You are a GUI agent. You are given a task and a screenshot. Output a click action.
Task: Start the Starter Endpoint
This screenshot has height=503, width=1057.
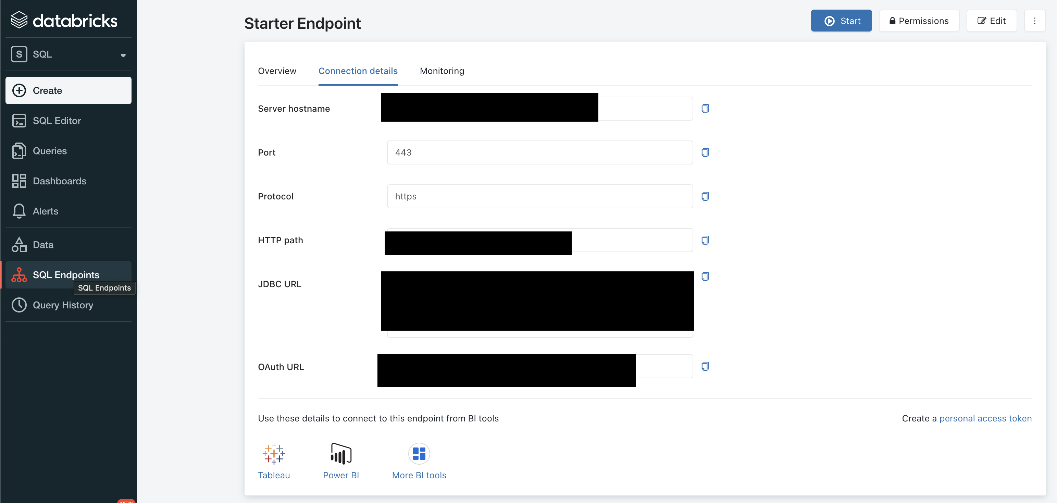pyautogui.click(x=841, y=21)
